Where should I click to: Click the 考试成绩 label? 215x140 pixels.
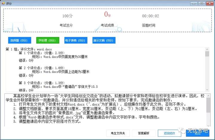107,25
